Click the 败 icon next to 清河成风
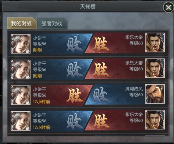Screen dimensions: 174x144 (x=101, y=95)
